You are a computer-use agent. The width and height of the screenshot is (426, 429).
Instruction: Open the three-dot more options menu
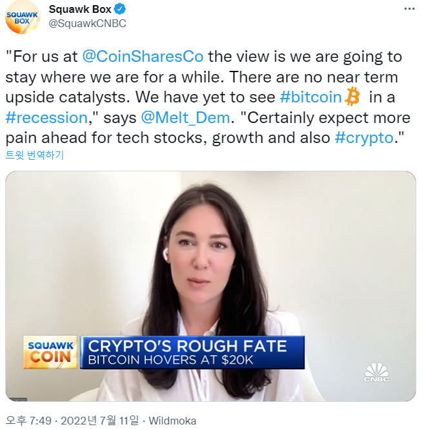click(x=409, y=9)
